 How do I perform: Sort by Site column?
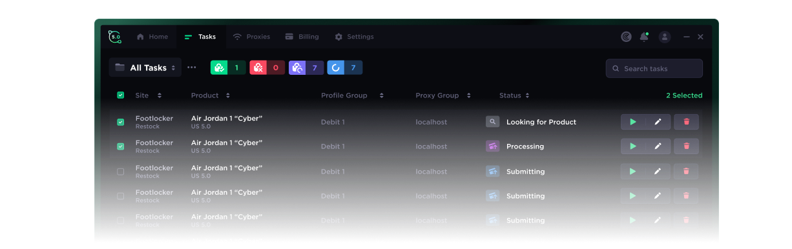(149, 95)
